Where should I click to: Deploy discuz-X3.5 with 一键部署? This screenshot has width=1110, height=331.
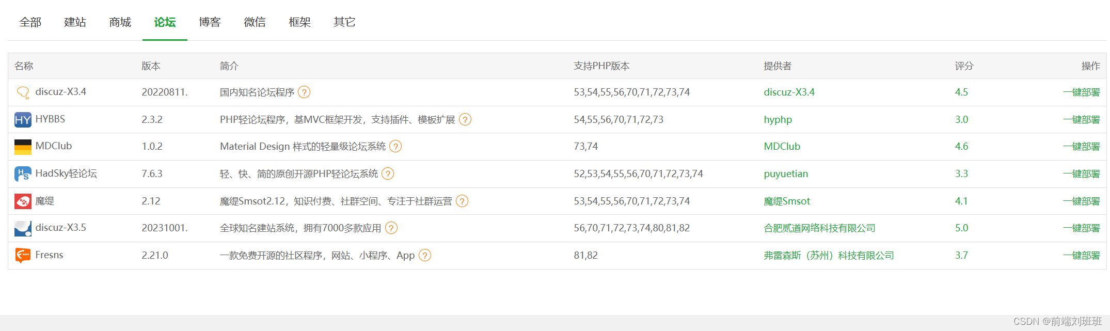[1081, 228]
